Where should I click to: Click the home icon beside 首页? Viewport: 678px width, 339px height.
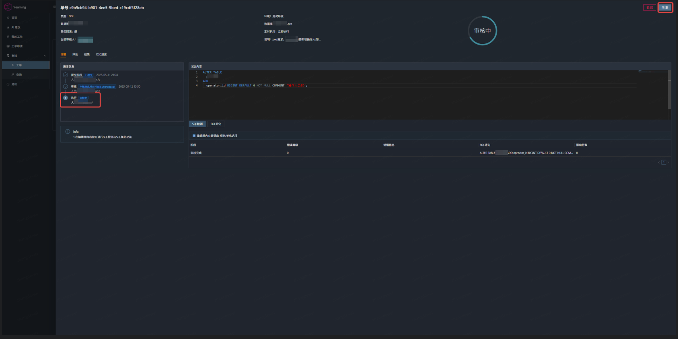(8, 18)
